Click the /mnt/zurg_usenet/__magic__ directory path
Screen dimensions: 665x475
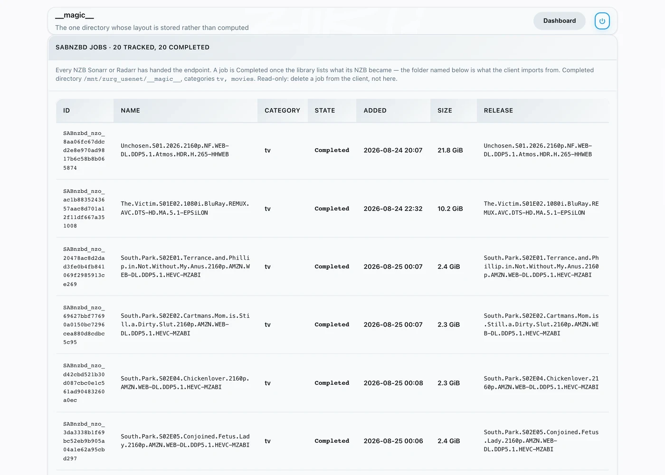click(x=133, y=79)
